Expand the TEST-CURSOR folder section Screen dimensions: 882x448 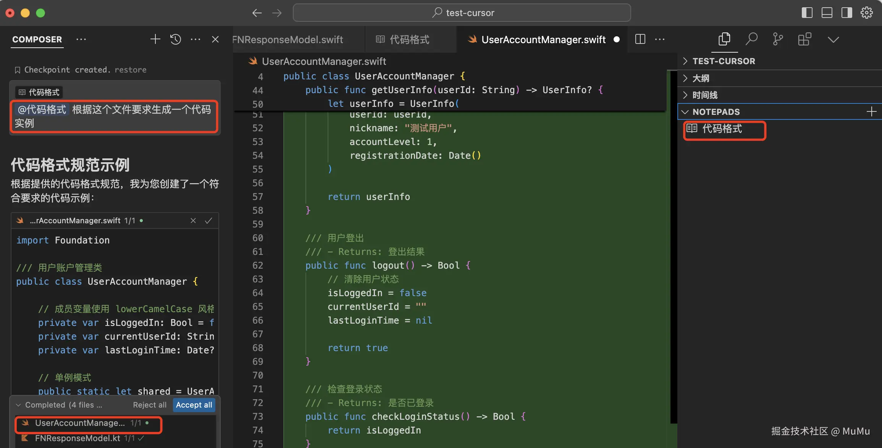tap(724, 61)
